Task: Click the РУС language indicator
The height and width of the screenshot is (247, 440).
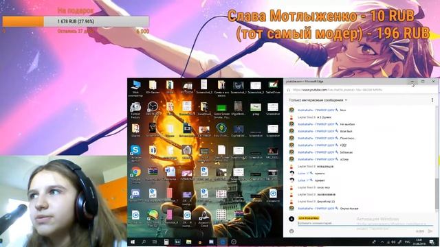Action: pos(408,242)
